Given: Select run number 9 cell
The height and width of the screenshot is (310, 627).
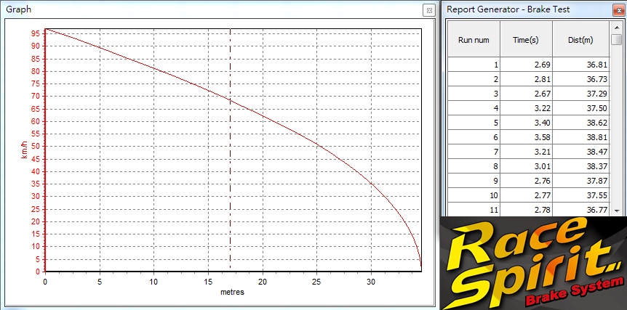Looking at the screenshot, I should pos(474,180).
